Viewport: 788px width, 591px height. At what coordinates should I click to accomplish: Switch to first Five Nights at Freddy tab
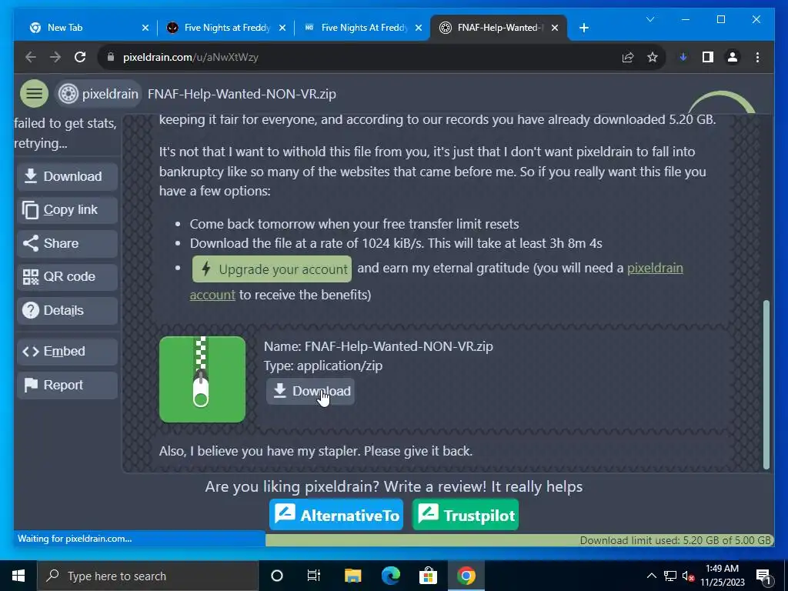(x=224, y=28)
